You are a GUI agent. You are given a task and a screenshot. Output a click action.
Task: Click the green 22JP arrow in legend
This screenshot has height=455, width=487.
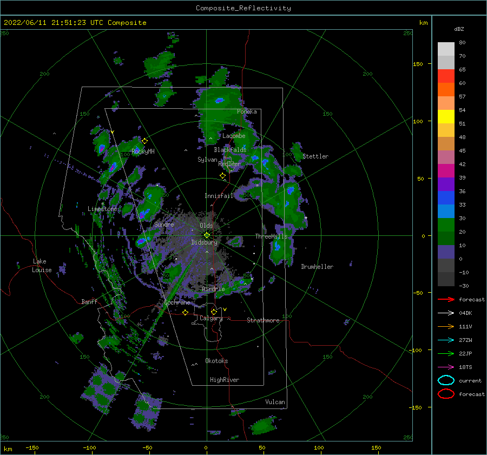(446, 353)
